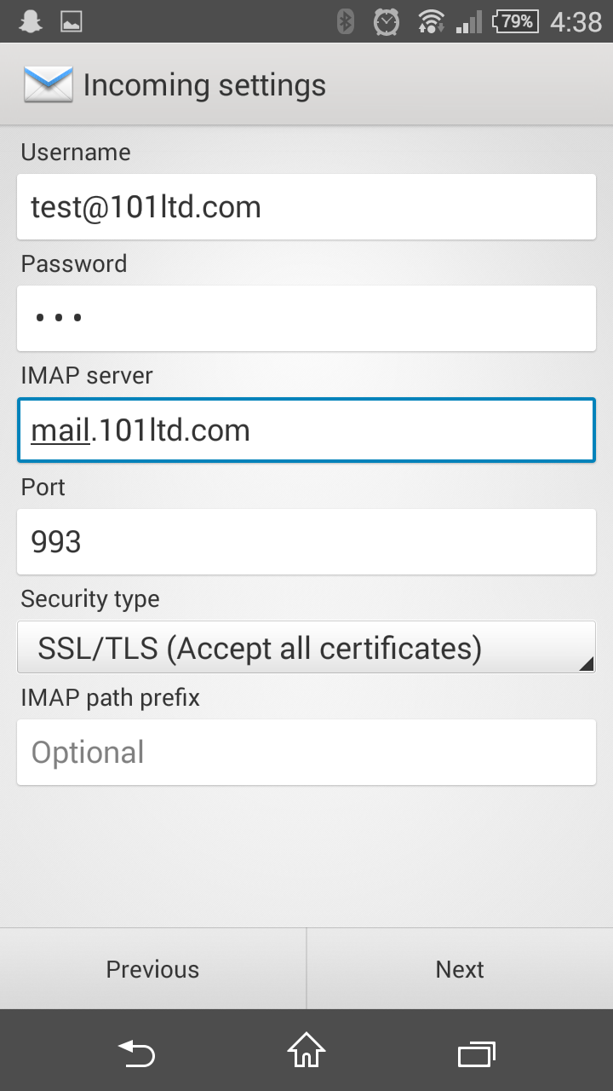Open recent apps overview button
This screenshot has width=613, height=1091.
[477, 1054]
